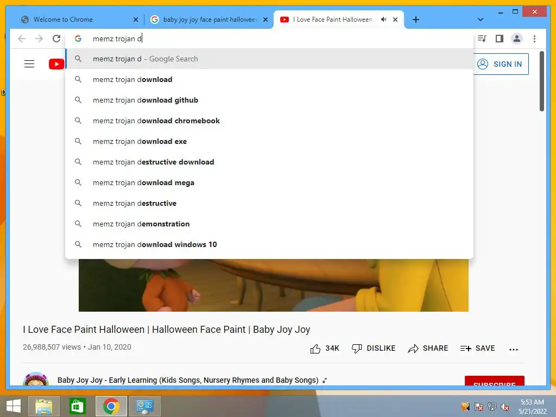This screenshot has width=556, height=417.
Task: Click SHARE under the video
Action: coord(428,349)
